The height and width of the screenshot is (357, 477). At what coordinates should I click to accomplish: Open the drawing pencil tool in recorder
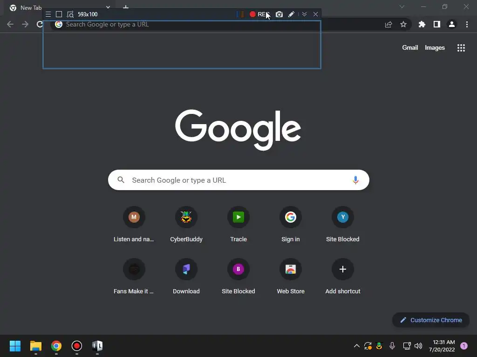point(291,14)
